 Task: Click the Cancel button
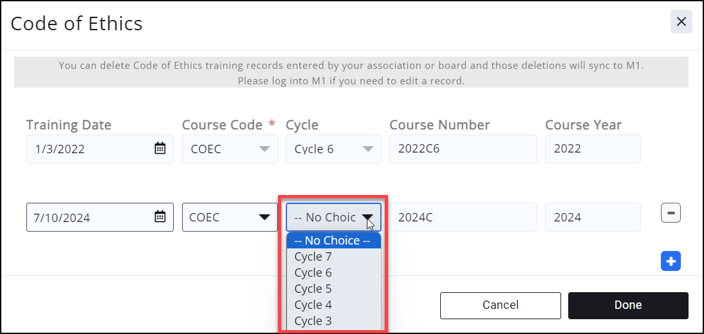(x=500, y=306)
